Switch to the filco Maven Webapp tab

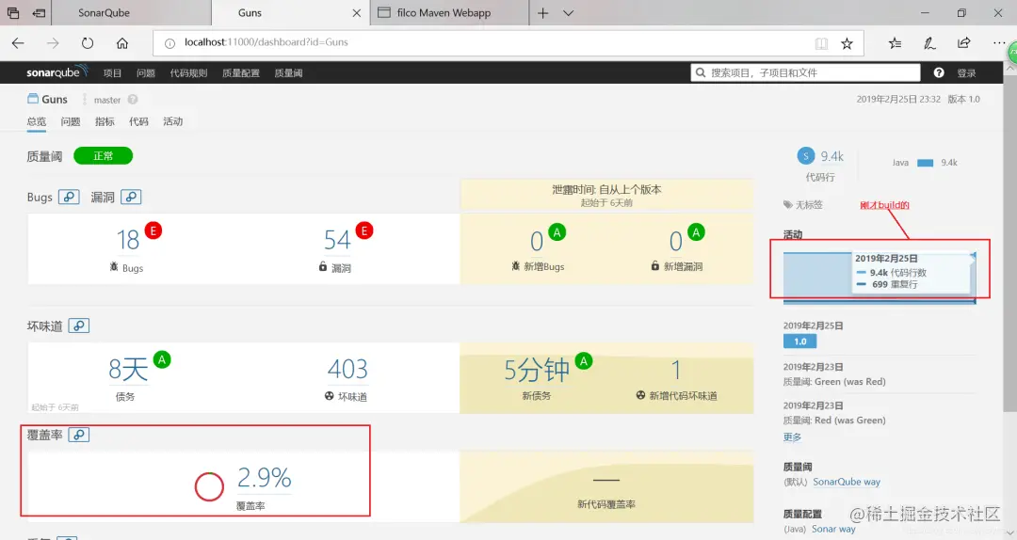pyautogui.click(x=449, y=13)
